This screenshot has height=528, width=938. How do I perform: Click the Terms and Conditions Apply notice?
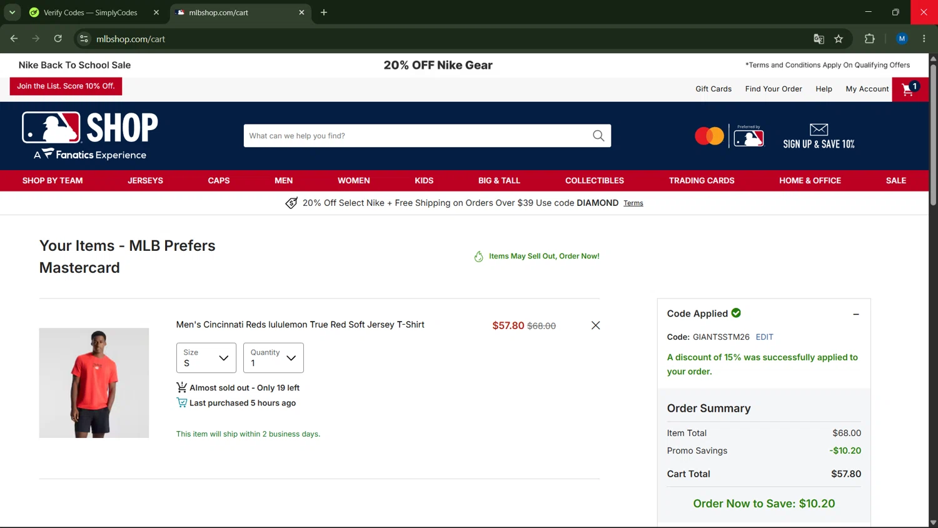tap(827, 65)
